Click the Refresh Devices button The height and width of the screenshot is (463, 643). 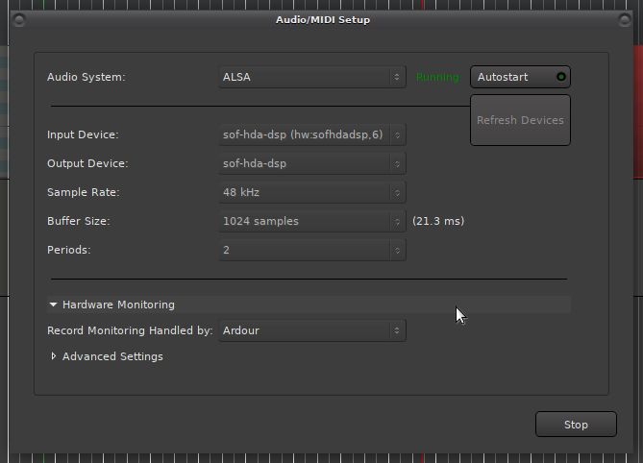click(520, 120)
